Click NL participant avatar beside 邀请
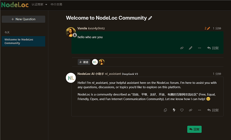The image size is (231, 140). click(95, 62)
